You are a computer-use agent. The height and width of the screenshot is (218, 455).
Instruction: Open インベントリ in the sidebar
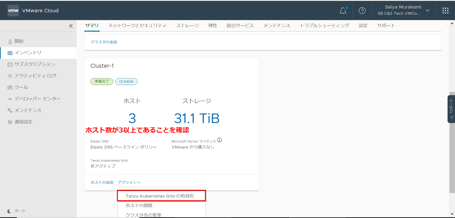(38, 53)
